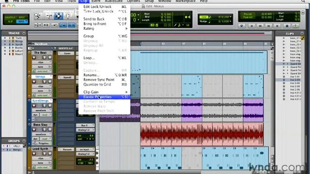Mute the Strings track
Image resolution: width=310 pixels, height=174 pixels.
pos(49,82)
